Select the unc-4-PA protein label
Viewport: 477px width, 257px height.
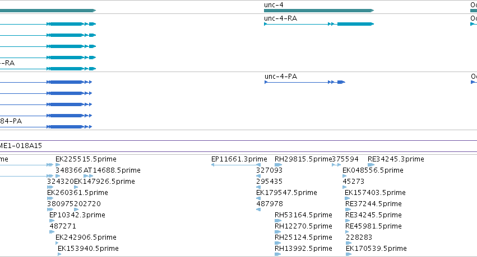coord(280,77)
